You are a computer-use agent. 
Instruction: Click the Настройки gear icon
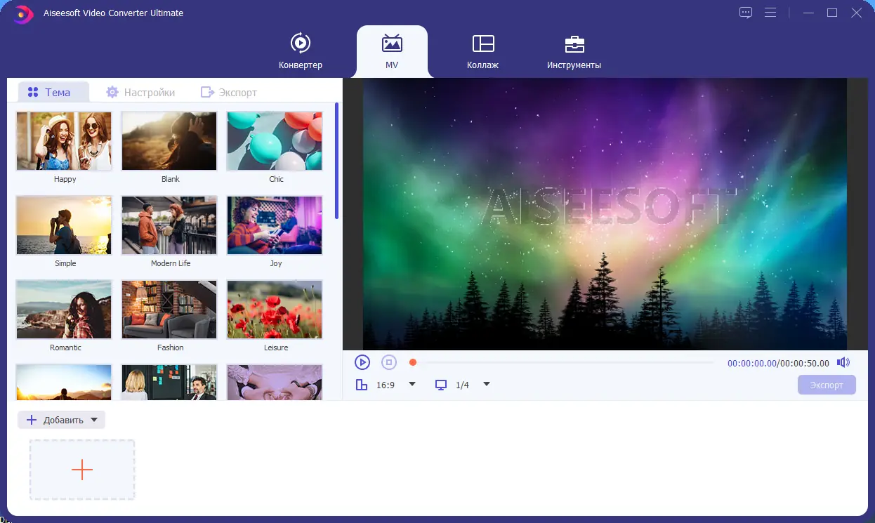click(112, 92)
